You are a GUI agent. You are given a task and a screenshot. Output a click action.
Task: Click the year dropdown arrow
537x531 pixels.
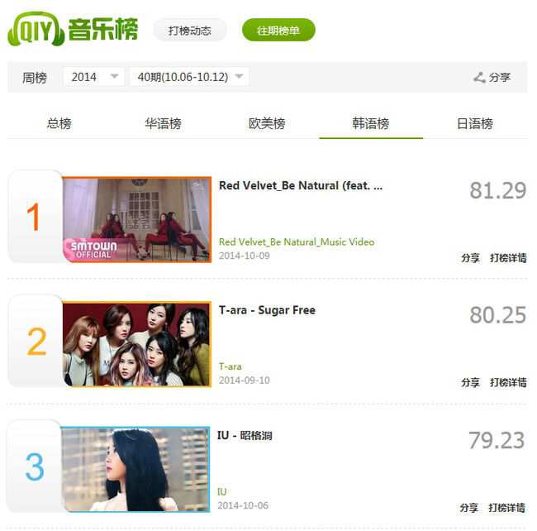point(114,76)
